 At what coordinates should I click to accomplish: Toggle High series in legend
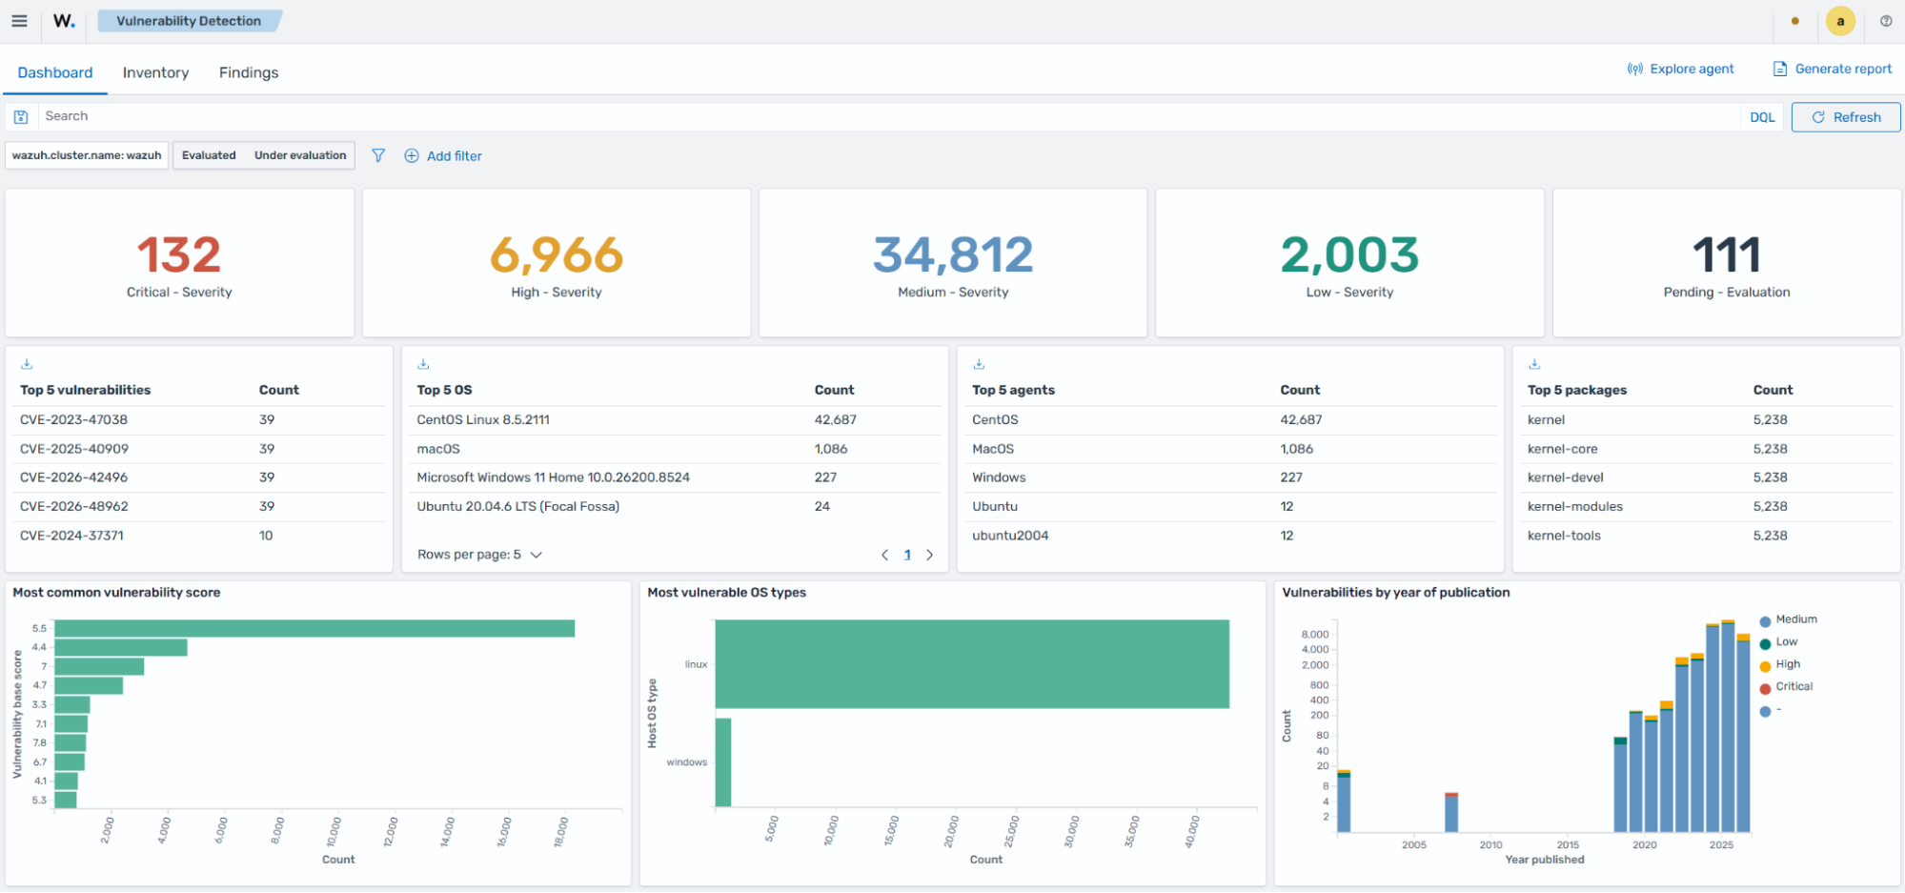click(1779, 664)
